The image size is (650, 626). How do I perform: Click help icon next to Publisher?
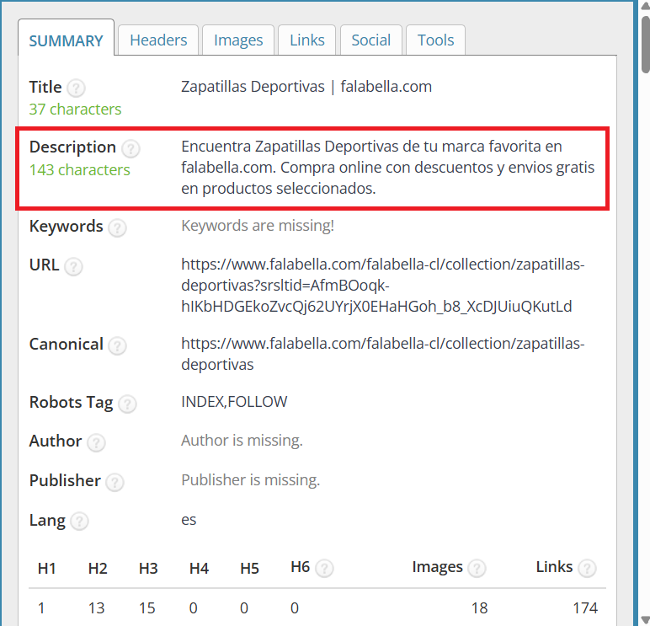[x=115, y=482]
